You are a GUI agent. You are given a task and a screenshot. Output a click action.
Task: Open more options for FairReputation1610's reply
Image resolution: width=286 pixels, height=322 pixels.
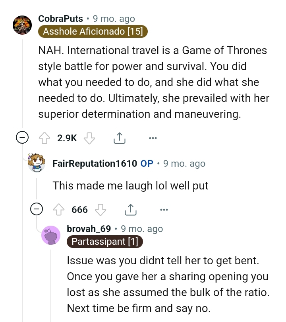pyautogui.click(x=164, y=209)
